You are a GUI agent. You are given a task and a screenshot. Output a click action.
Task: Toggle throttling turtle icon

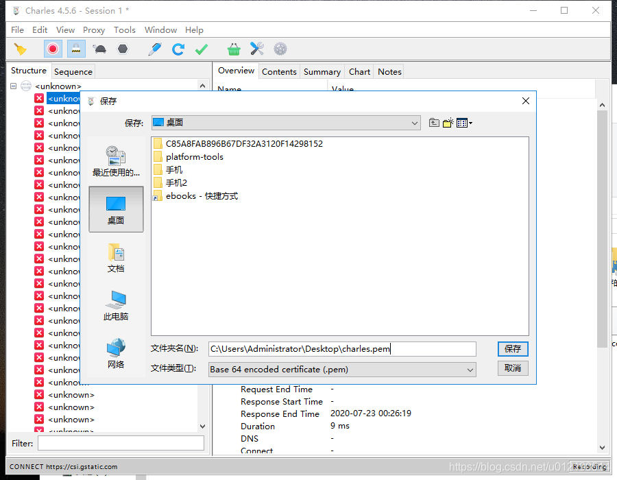tap(99, 49)
